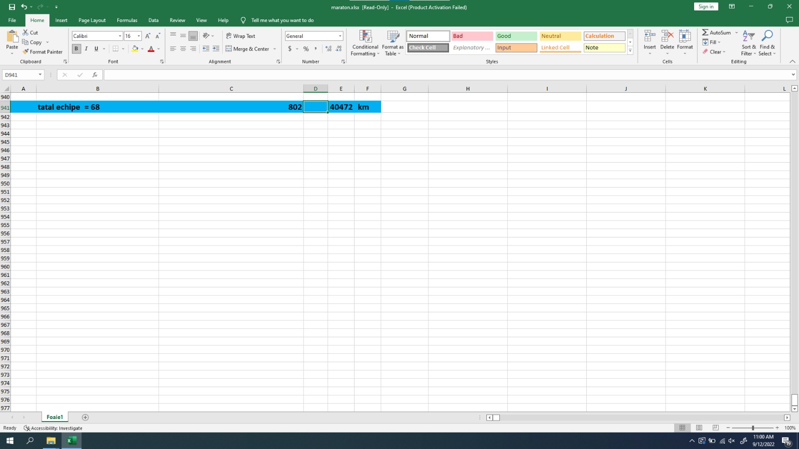Image resolution: width=799 pixels, height=449 pixels.
Task: Switch to the Page Layout tab
Action: coord(92,20)
